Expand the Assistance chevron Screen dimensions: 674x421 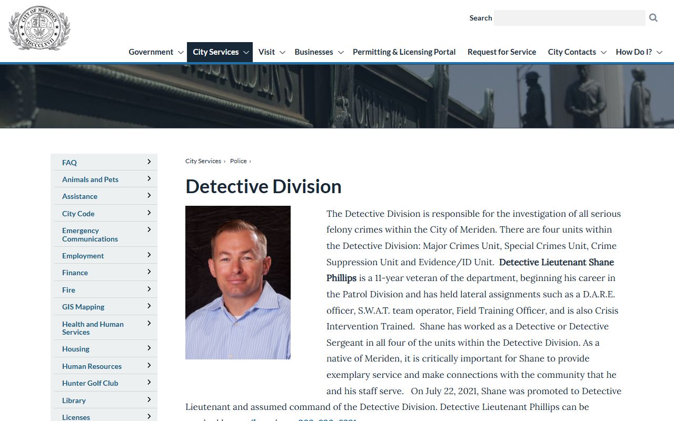coord(149,195)
